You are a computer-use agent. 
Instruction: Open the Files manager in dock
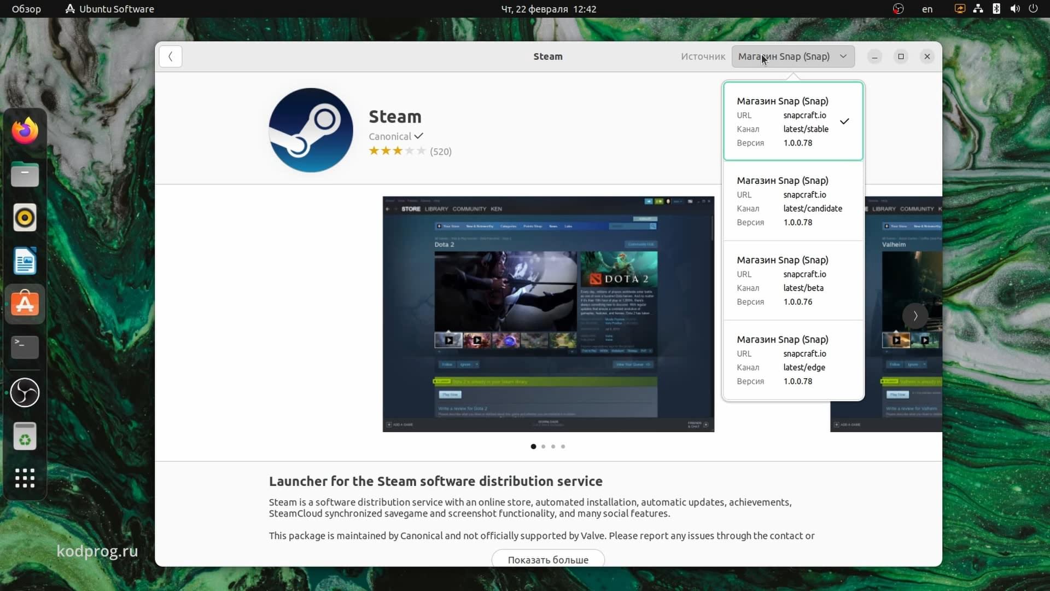coord(25,175)
